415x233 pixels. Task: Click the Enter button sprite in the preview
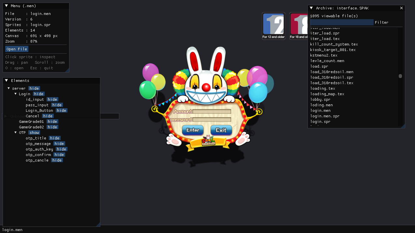tap(193, 130)
